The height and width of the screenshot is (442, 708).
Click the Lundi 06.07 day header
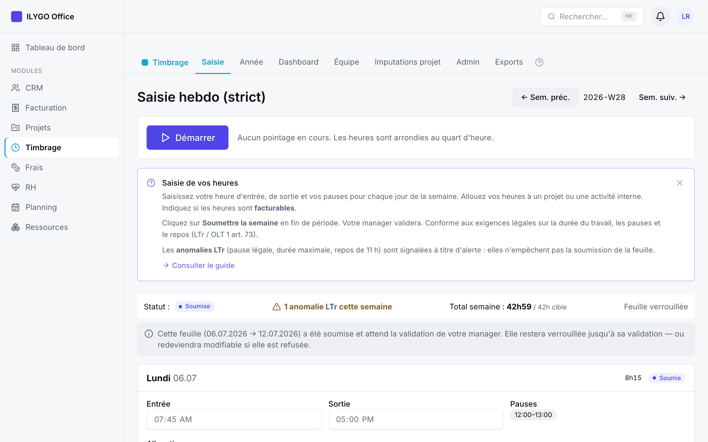coord(171,378)
